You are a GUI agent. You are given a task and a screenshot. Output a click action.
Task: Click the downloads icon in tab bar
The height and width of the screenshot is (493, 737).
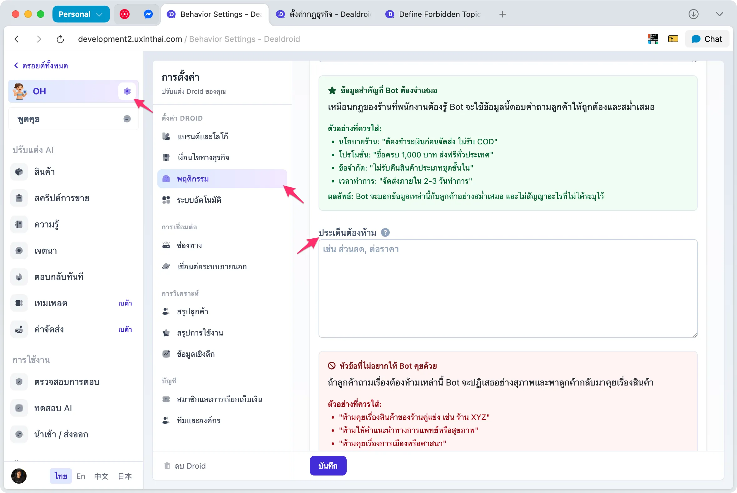coord(693,14)
